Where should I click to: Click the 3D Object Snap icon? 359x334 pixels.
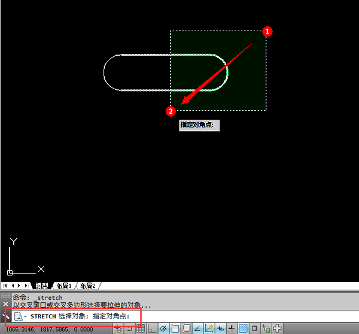tap(186, 329)
